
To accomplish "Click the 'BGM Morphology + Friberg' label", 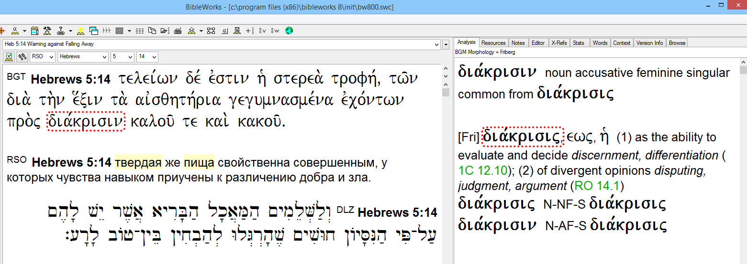I will [486, 52].
